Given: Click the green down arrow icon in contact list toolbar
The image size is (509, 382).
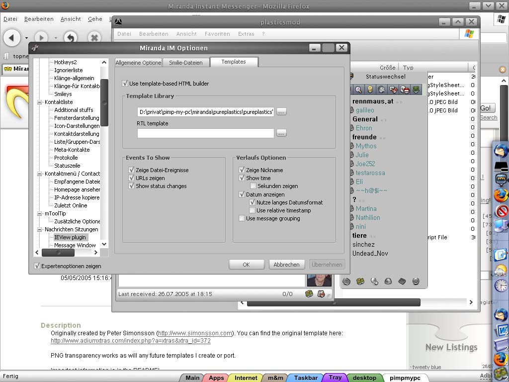Looking at the screenshot, I should click(416, 90).
